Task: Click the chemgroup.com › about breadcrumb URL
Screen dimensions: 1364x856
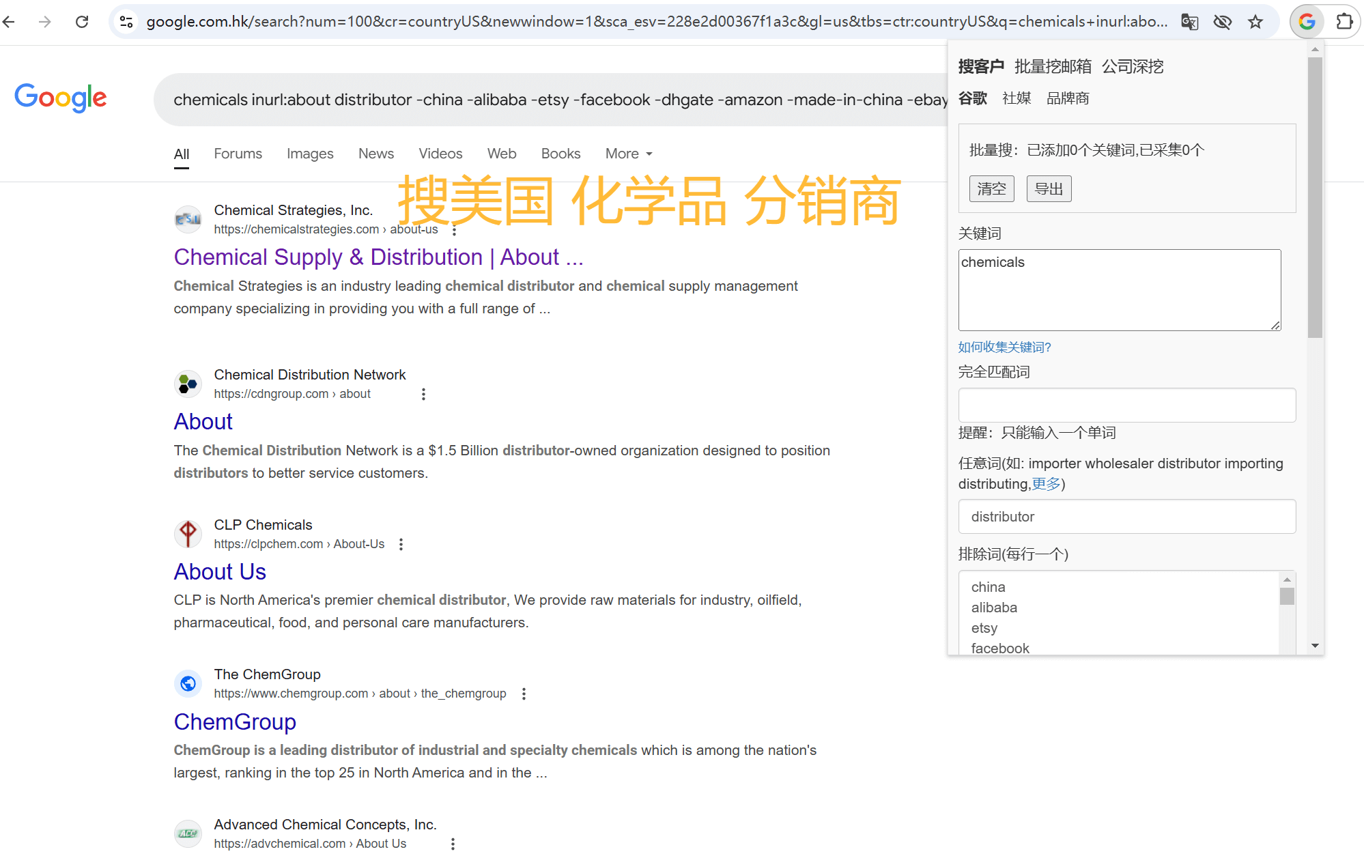Action: tap(360, 694)
